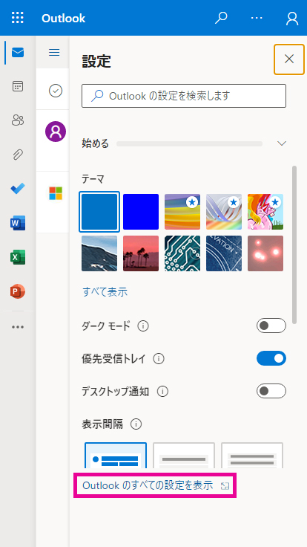Click the Outlook settings search field
307x547 pixels.
(x=184, y=96)
